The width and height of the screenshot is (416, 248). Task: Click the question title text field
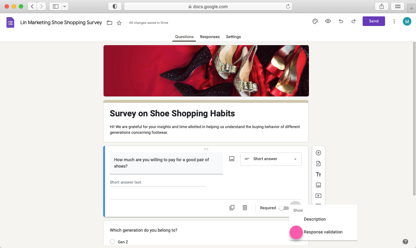click(166, 163)
